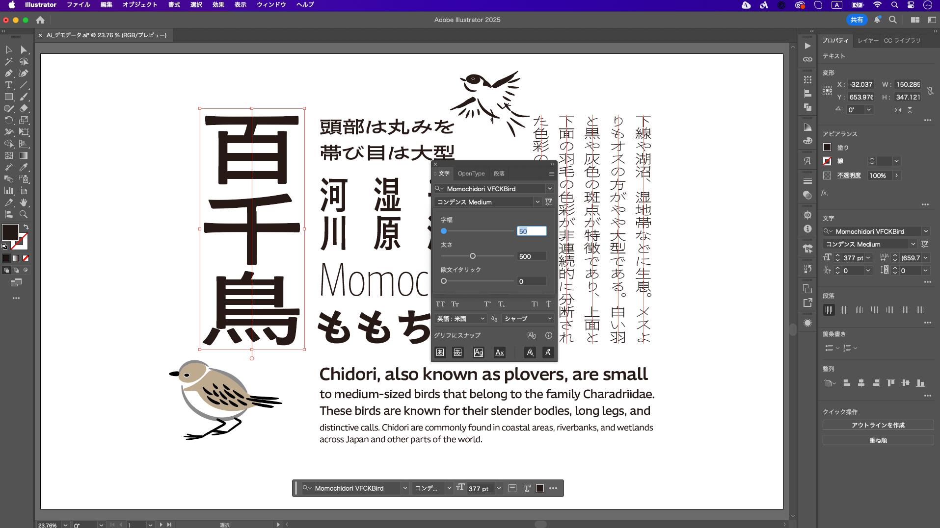Open more options in contextual task bar
The height and width of the screenshot is (528, 940).
click(x=553, y=488)
